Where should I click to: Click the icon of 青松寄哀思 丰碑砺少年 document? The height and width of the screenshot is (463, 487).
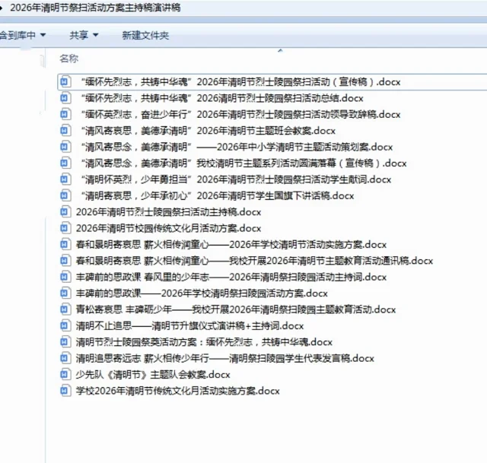click(x=65, y=309)
